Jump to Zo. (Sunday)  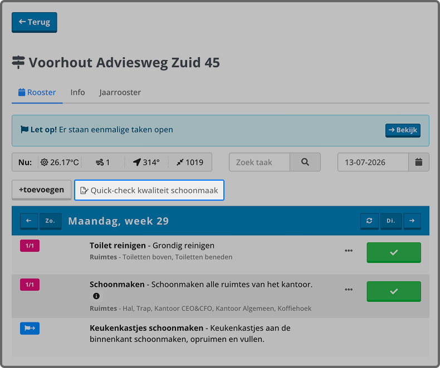[x=50, y=221]
